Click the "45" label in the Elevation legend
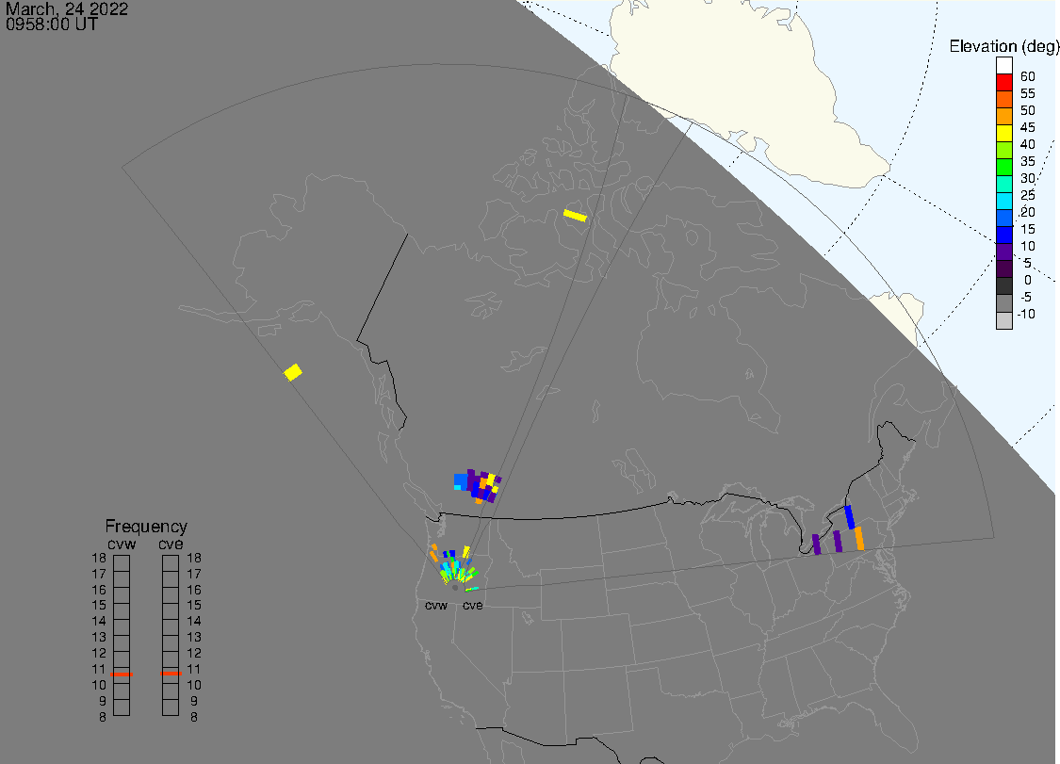Image resolution: width=1060 pixels, height=764 pixels. pyautogui.click(x=1028, y=127)
